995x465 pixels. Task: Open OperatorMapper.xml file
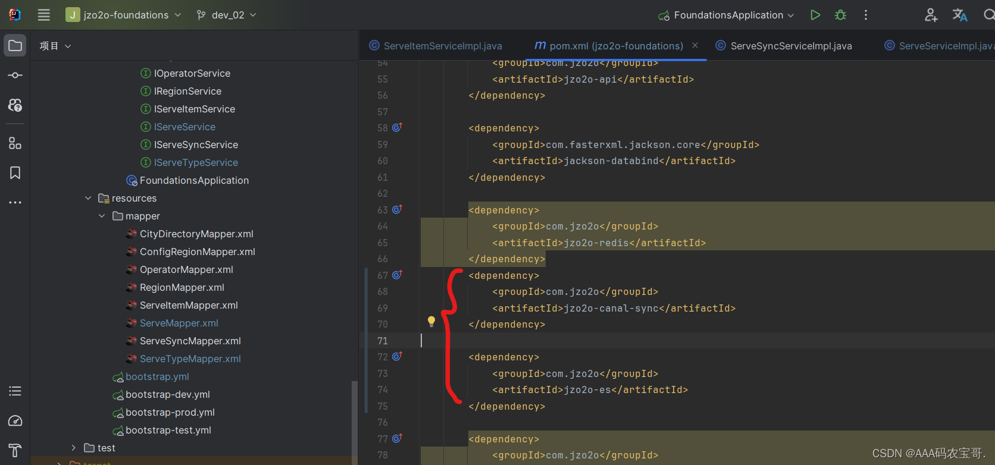coord(186,269)
